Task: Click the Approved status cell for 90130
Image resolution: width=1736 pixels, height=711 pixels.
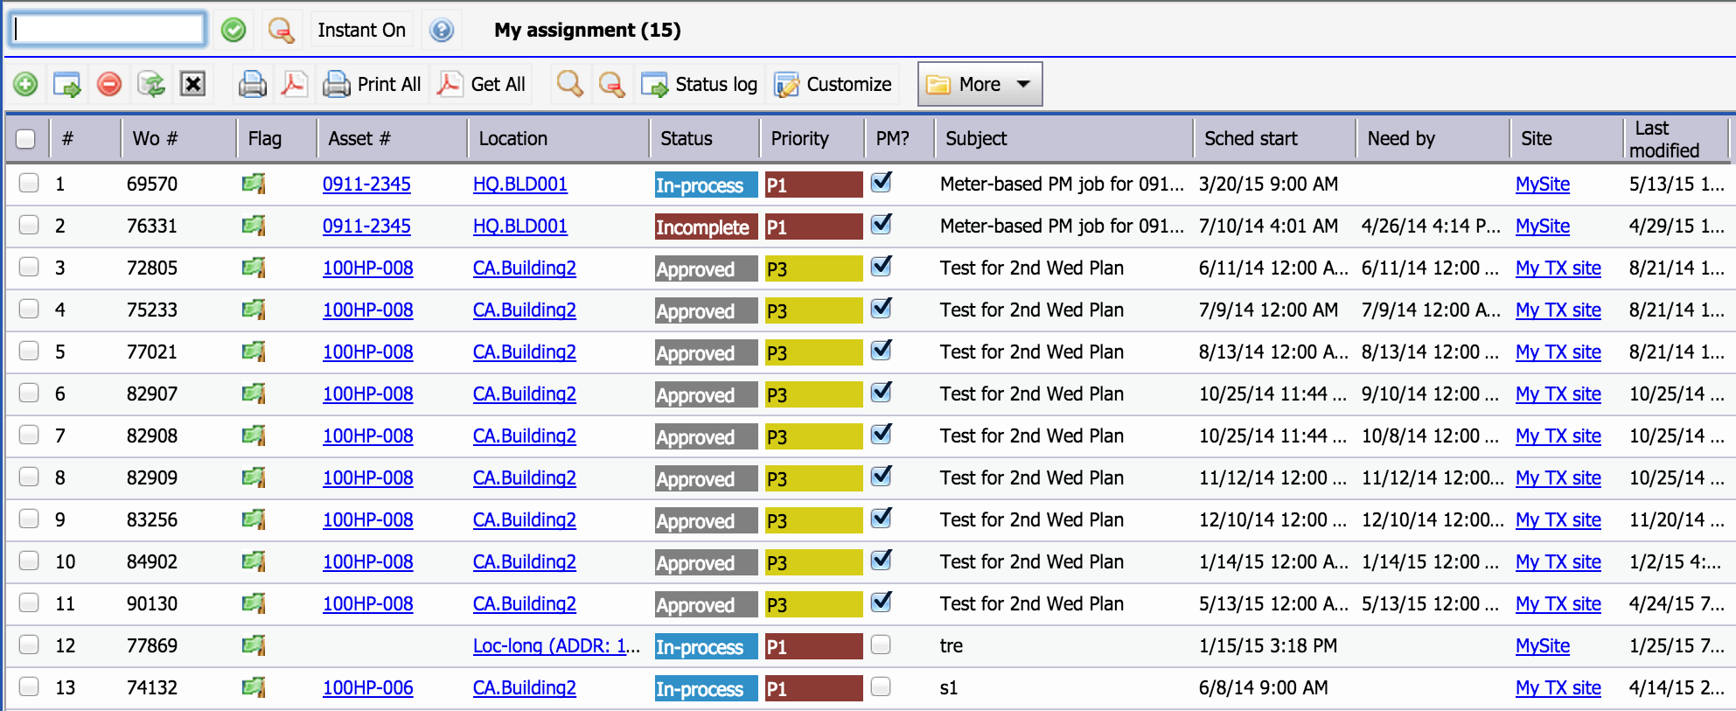Action: click(x=706, y=604)
